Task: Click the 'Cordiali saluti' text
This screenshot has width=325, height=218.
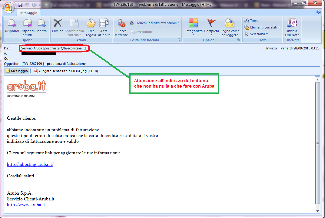Action: click(21, 176)
